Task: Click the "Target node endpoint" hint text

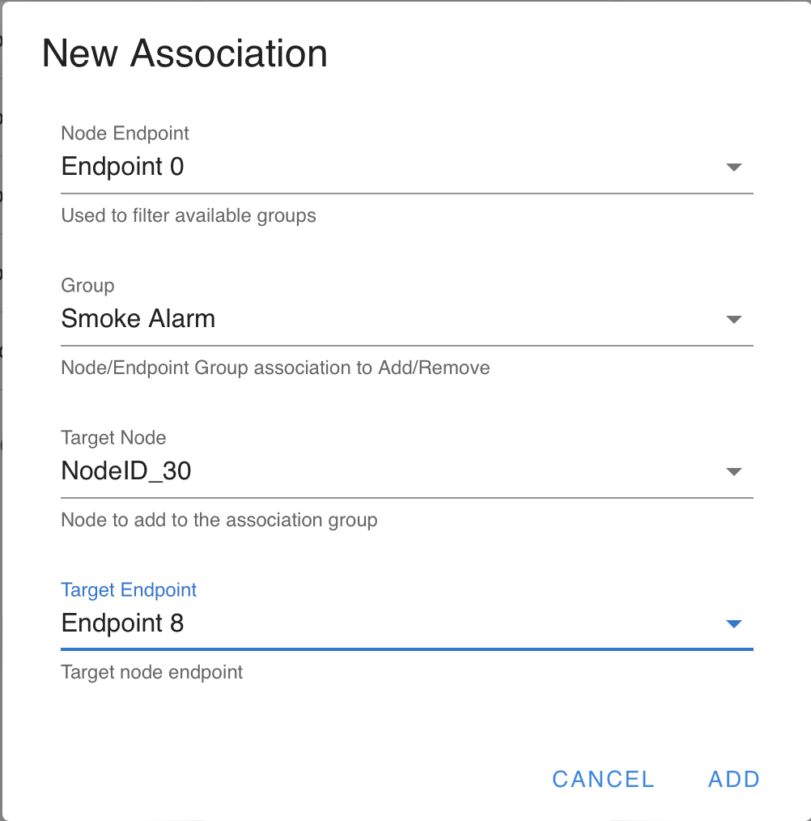Action: (152, 672)
